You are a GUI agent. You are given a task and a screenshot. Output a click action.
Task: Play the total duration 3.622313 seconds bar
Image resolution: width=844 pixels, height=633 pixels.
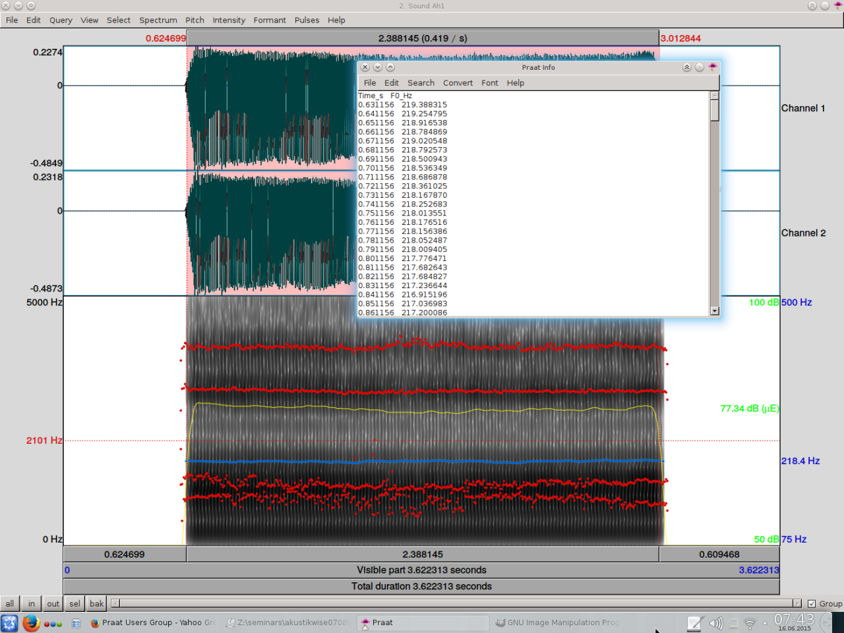click(421, 586)
